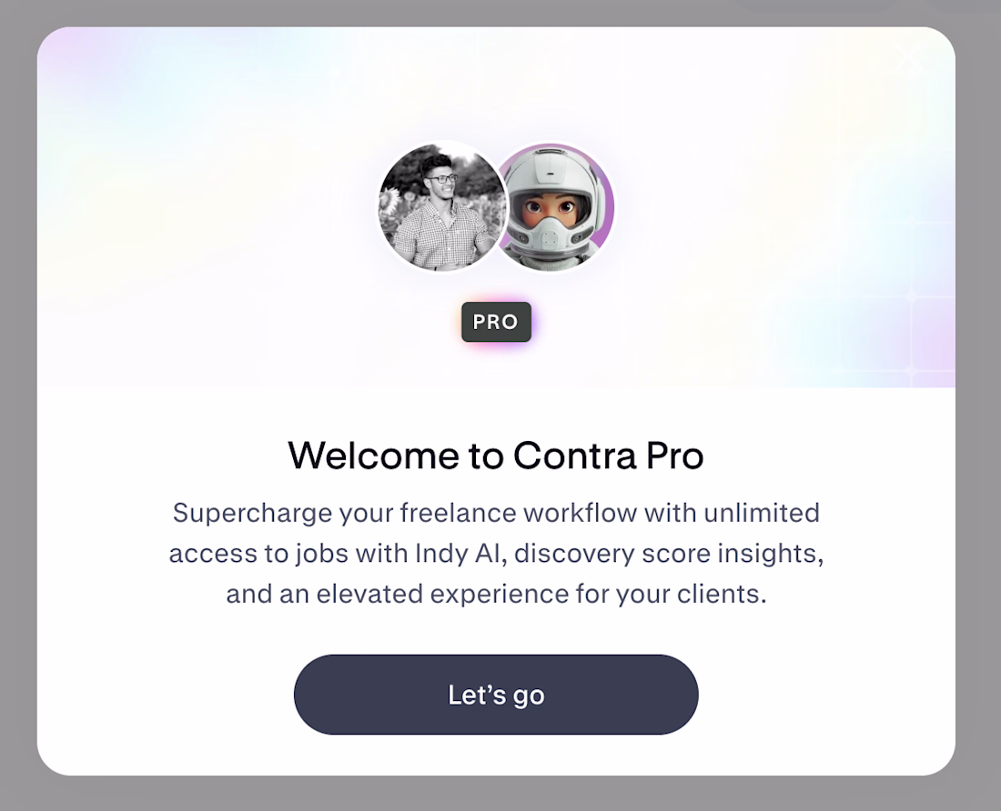Click the words freelance workflow in the description
The width and height of the screenshot is (1001, 811).
point(519,514)
